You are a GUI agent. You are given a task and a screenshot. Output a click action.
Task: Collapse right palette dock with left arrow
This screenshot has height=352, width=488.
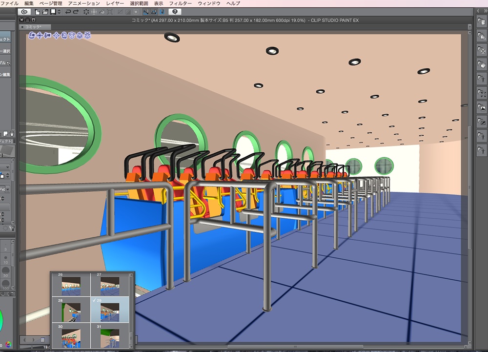(x=478, y=11)
